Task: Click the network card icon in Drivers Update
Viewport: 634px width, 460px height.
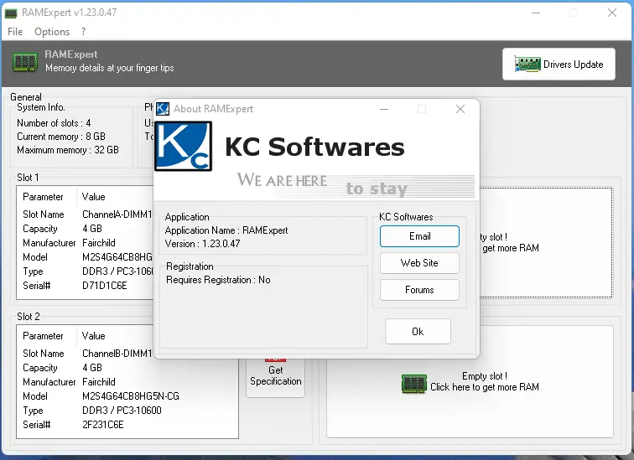Action: [527, 65]
